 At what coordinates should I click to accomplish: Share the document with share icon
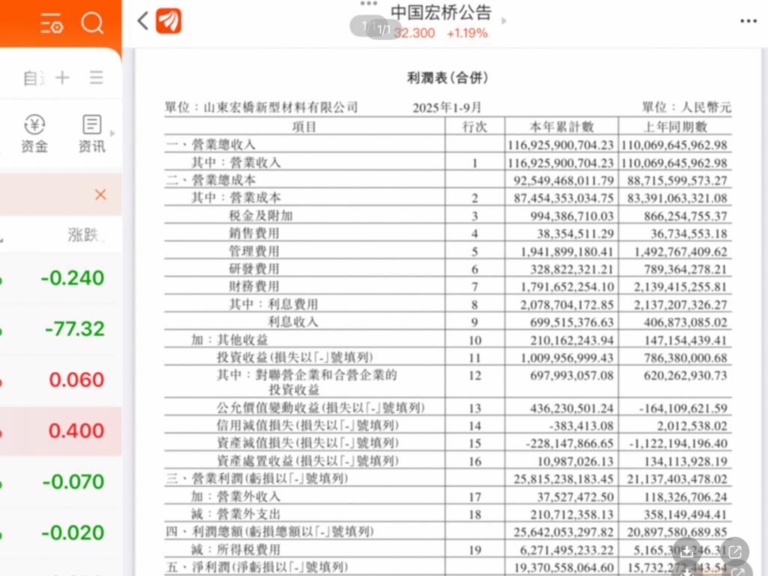tap(735, 552)
